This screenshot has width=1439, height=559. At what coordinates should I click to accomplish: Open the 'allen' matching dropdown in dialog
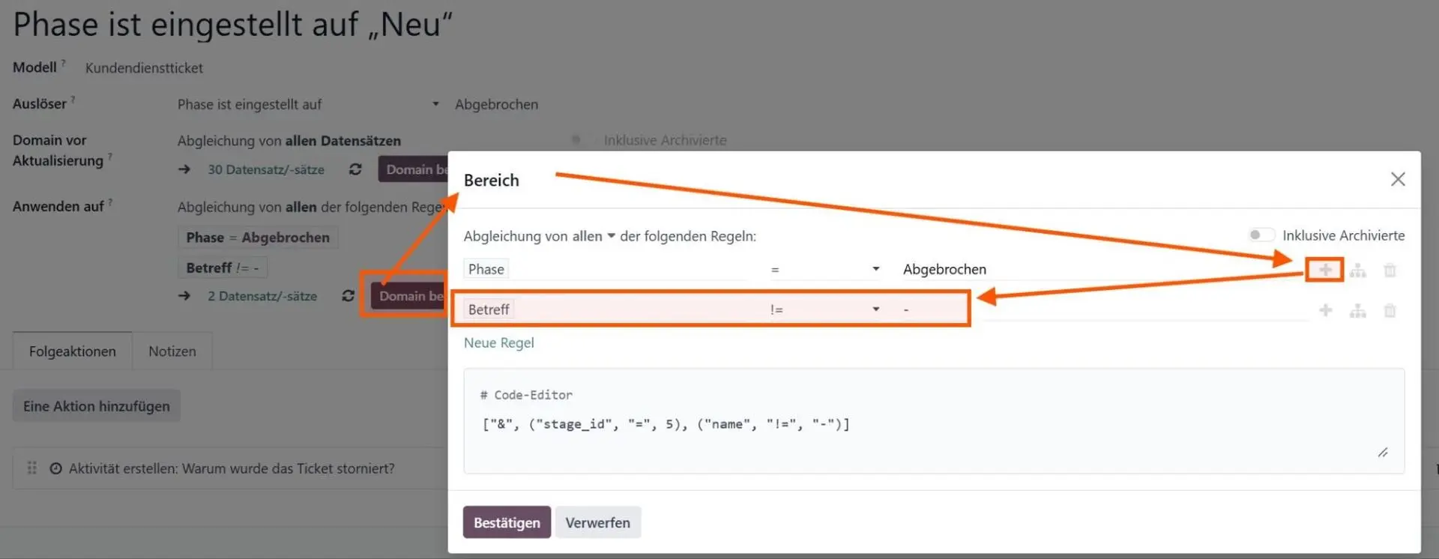coord(594,236)
